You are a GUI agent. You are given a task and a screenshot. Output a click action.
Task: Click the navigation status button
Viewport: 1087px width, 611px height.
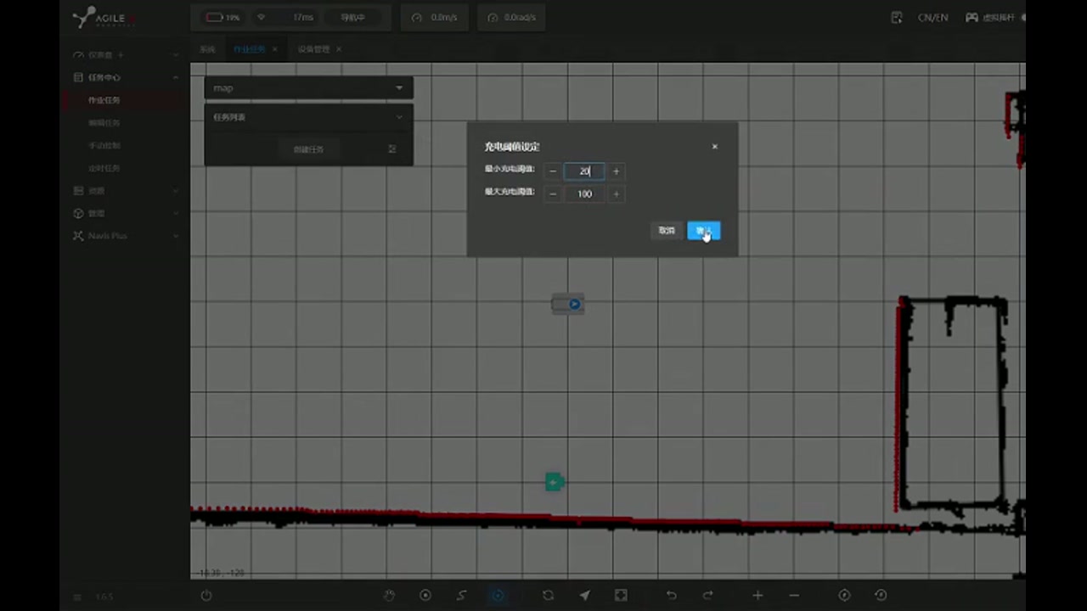(352, 17)
